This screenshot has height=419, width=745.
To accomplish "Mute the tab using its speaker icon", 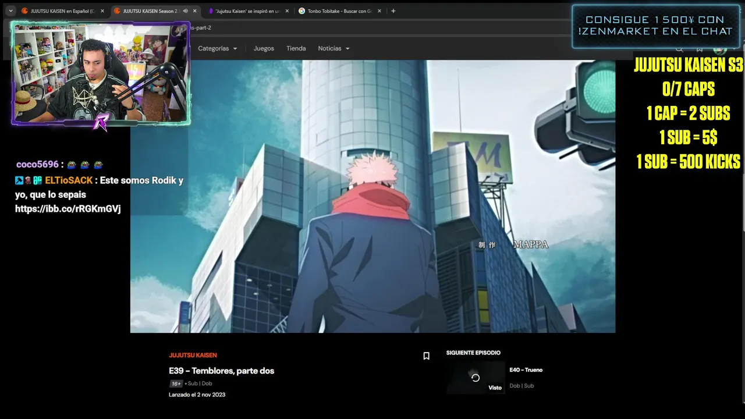I will [x=186, y=11].
